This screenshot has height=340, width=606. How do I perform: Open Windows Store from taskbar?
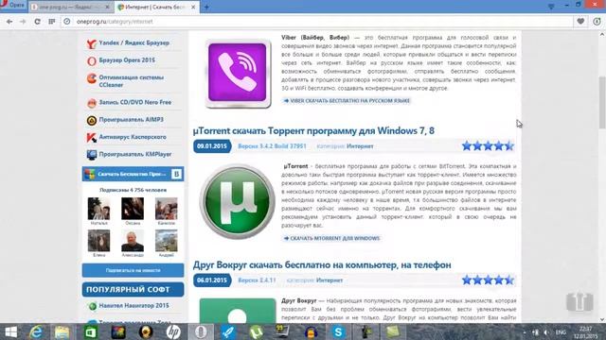[x=91, y=331]
